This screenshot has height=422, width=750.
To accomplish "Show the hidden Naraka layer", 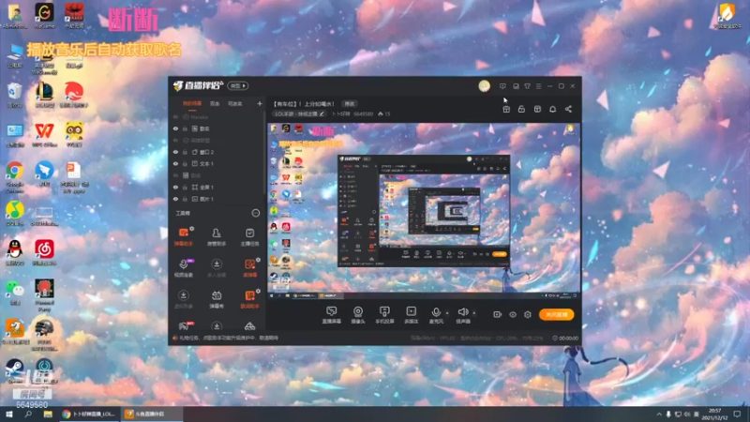I will point(175,116).
